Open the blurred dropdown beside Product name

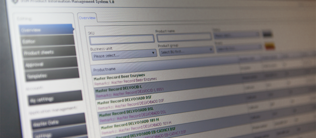click(x=237, y=35)
